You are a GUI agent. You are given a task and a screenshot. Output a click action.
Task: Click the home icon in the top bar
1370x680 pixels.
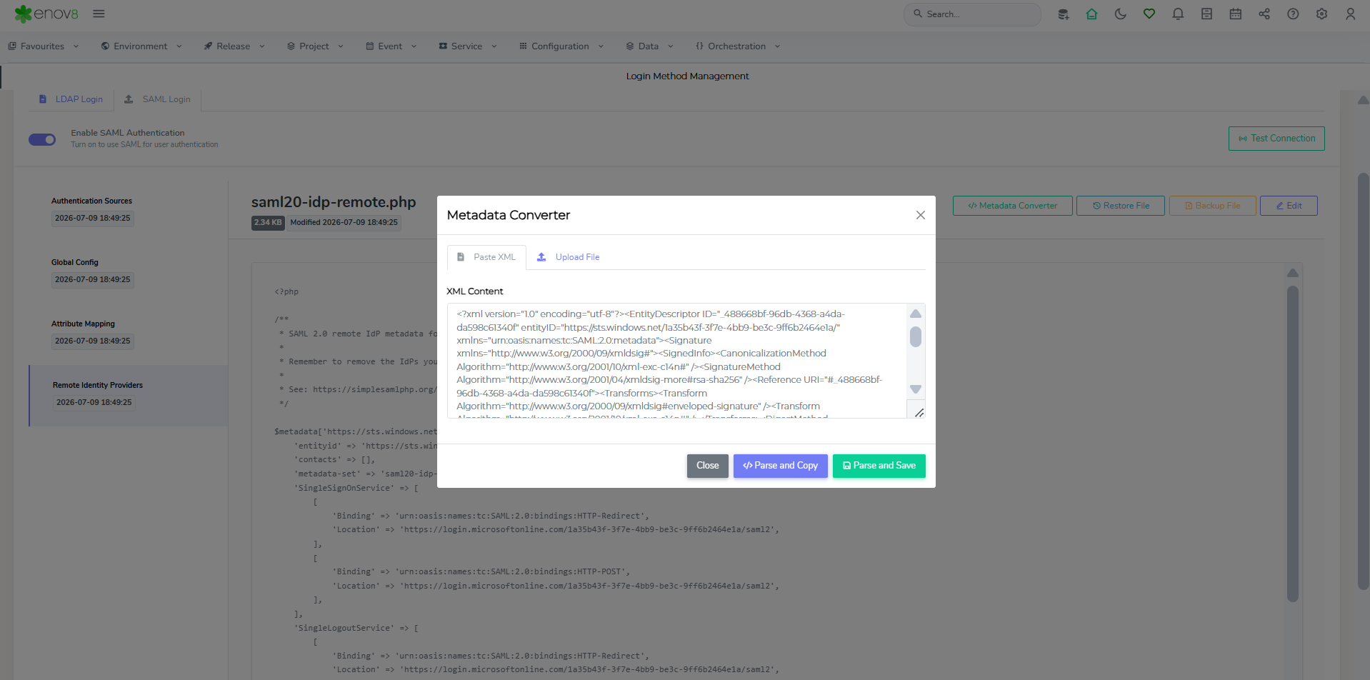pyautogui.click(x=1091, y=14)
